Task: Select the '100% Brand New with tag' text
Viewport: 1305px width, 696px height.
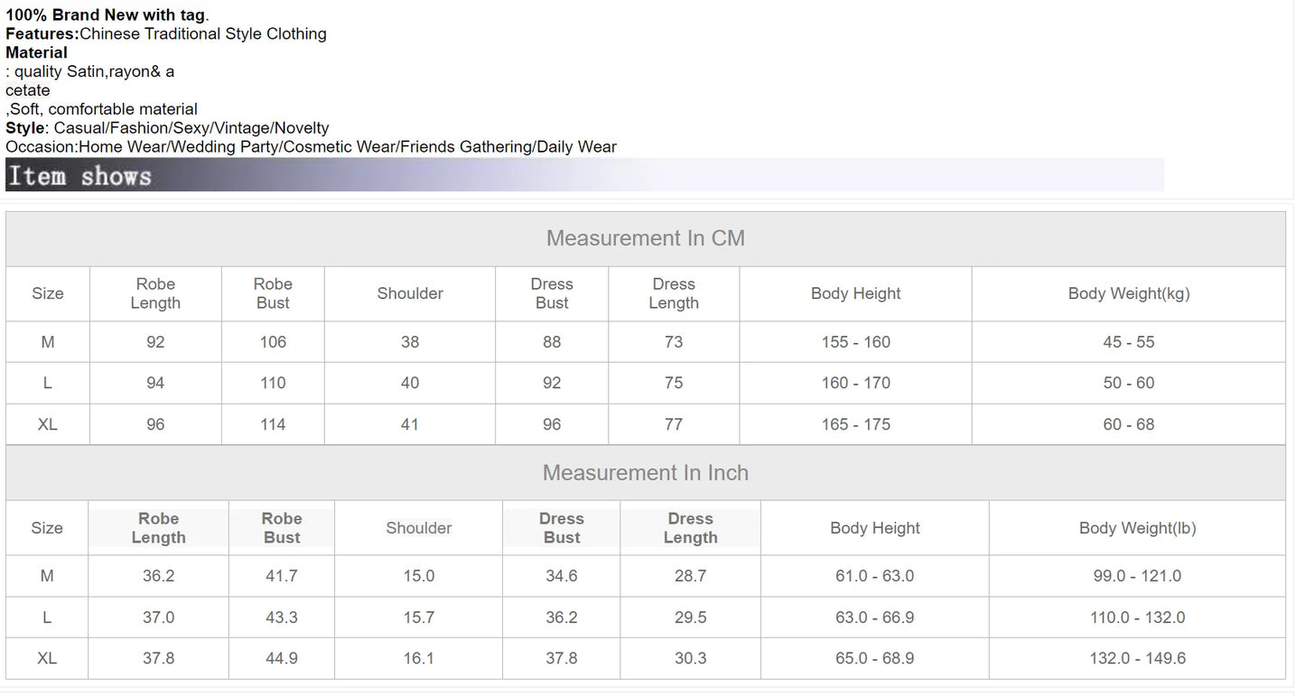Action: point(106,14)
